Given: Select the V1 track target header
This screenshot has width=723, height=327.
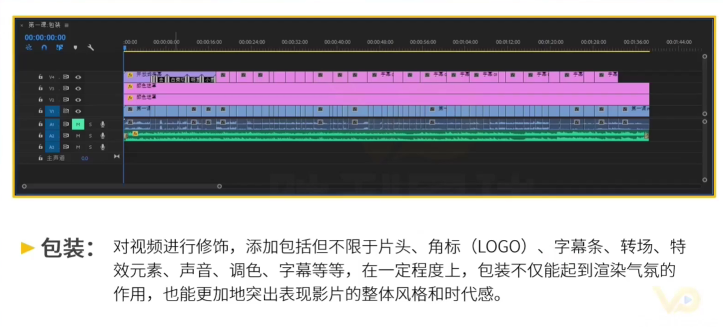Looking at the screenshot, I should point(52,111).
